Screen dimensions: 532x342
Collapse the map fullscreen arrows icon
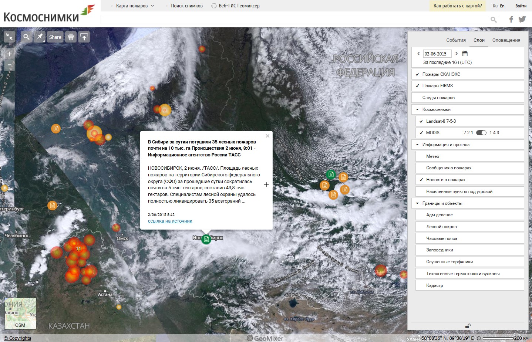tap(9, 37)
